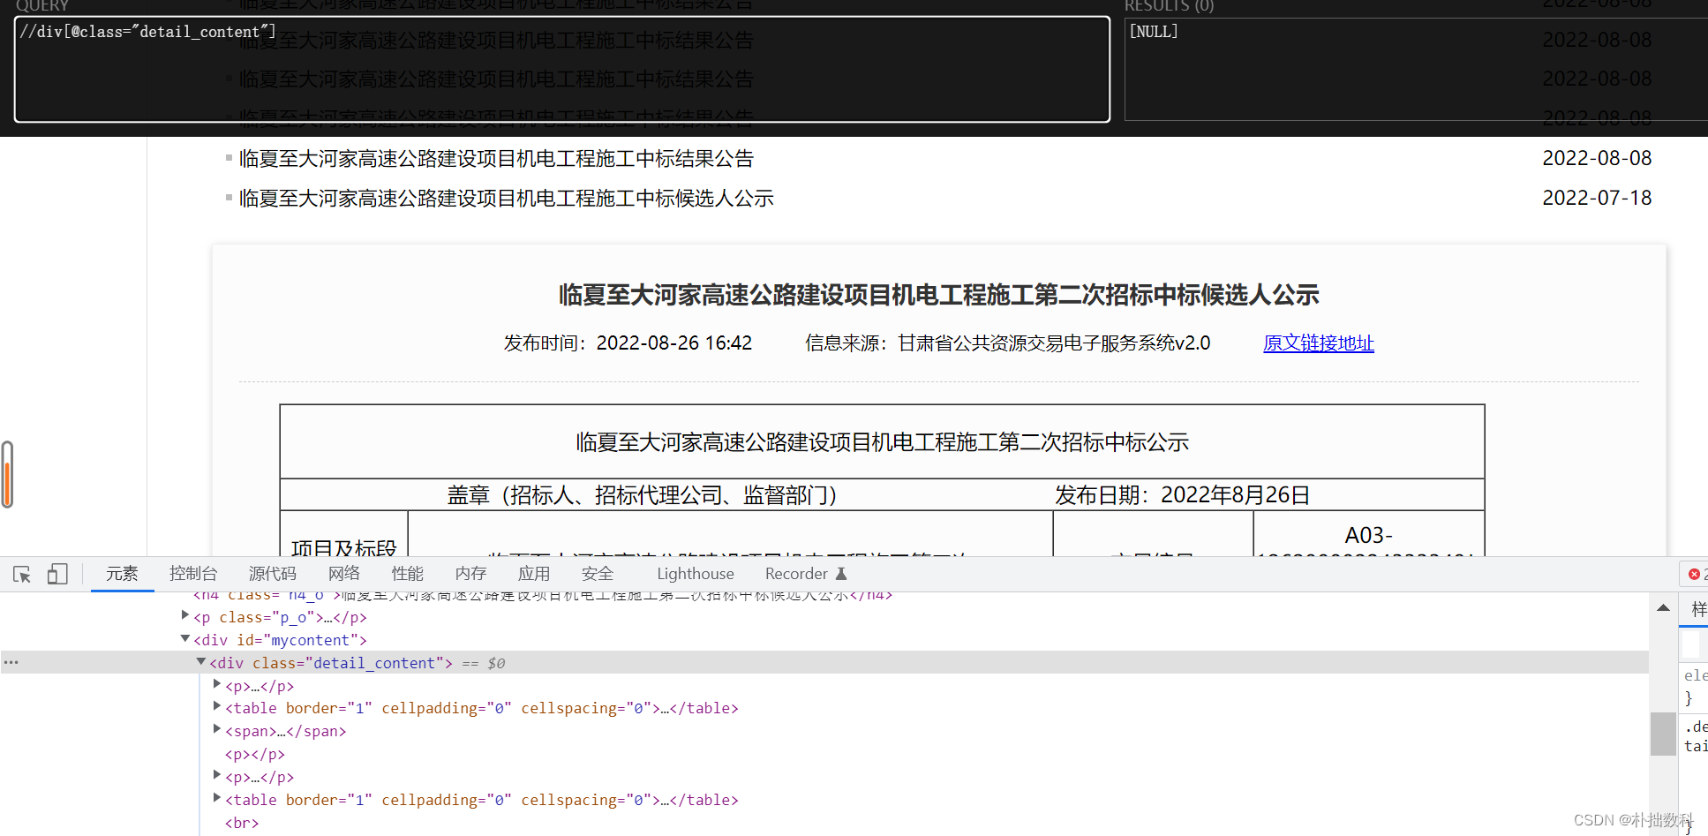The width and height of the screenshot is (1708, 836).
Task: Expand the second table border="1" node
Action: coord(217,798)
